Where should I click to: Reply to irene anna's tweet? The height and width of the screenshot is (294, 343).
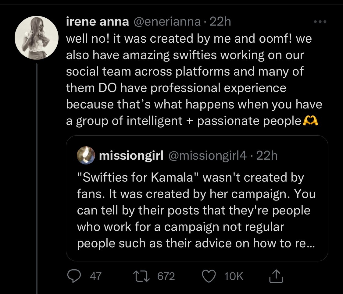click(73, 276)
